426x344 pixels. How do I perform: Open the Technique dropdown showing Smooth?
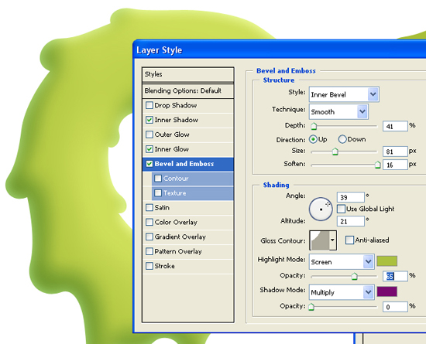338,111
